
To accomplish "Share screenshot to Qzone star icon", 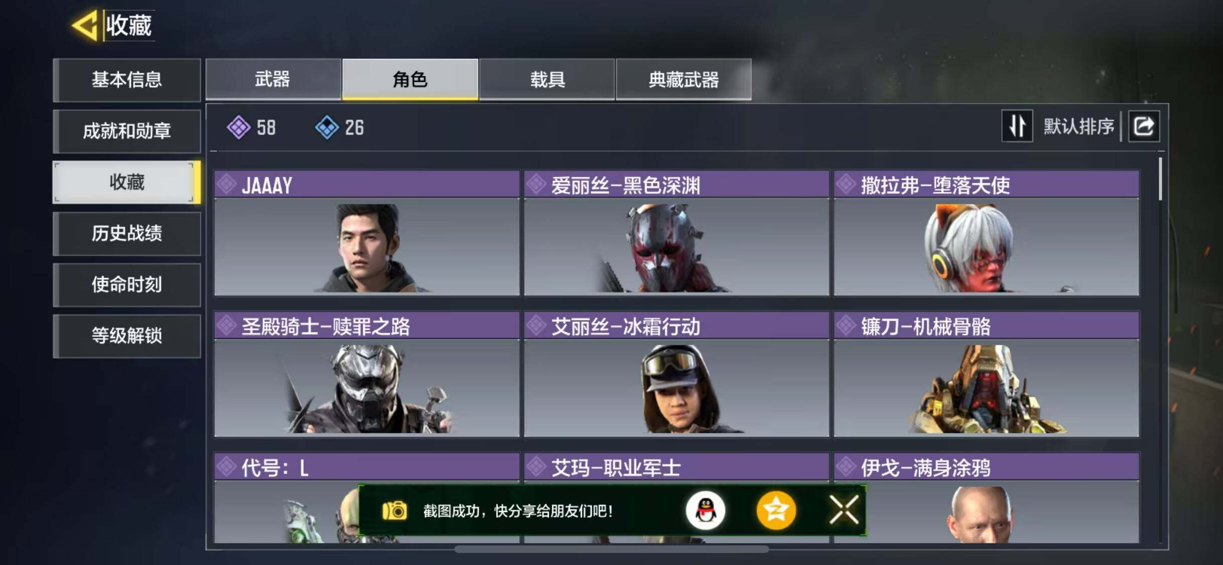I will point(776,511).
